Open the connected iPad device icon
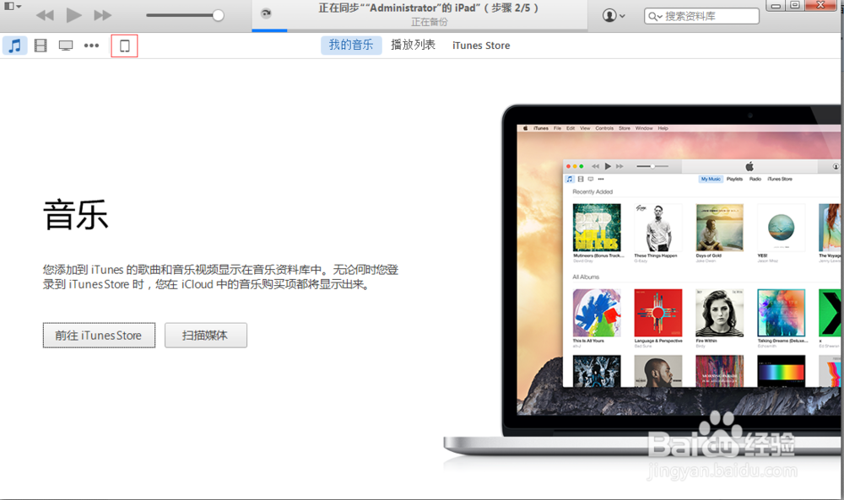The image size is (844, 500). [123, 46]
